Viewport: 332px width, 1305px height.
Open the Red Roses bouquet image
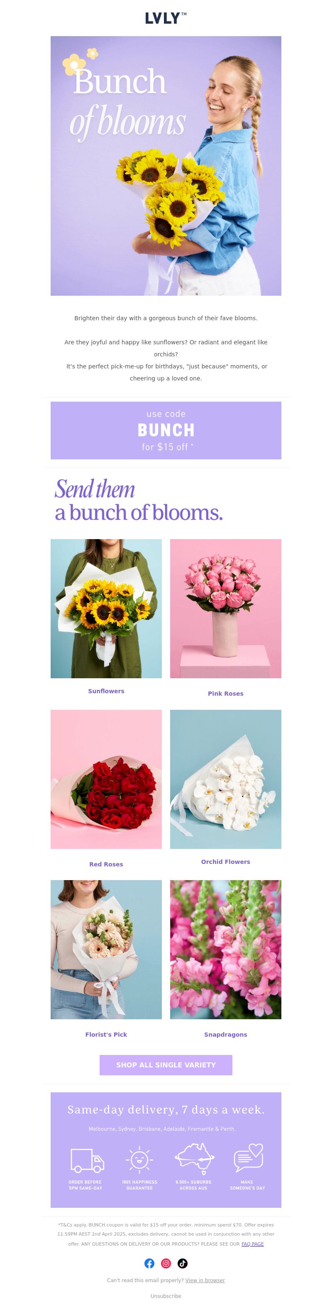106,779
